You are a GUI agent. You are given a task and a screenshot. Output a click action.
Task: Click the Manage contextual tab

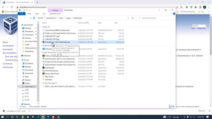pyautogui.click(x=55, y=10)
